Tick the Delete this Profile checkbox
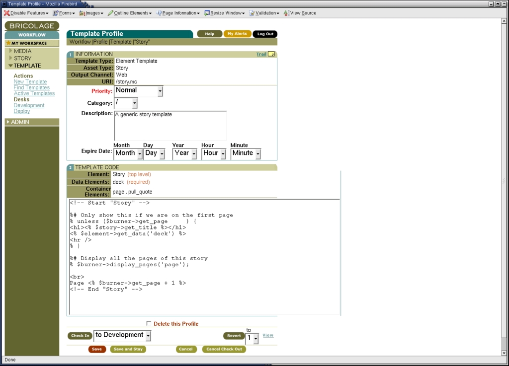509x366 pixels. [149, 323]
